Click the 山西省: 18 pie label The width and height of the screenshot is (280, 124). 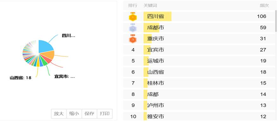click(21, 78)
